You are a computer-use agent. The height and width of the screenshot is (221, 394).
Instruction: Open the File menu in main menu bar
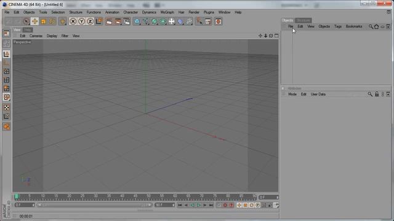click(7, 12)
